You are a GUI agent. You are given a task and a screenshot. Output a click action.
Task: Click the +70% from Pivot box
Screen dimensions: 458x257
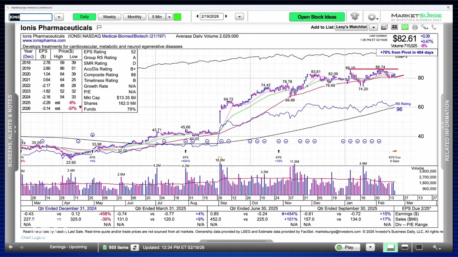click(407, 53)
